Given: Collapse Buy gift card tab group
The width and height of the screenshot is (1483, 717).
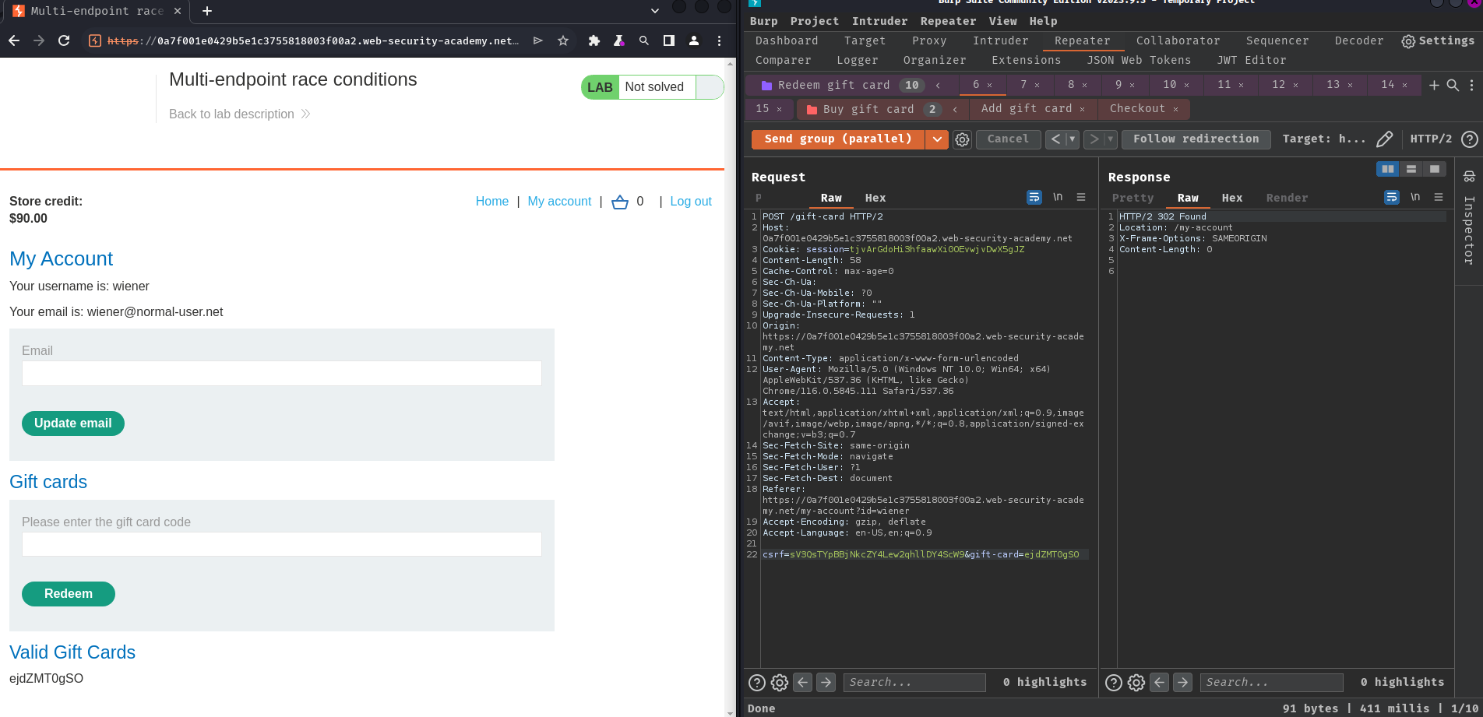Looking at the screenshot, I should [x=955, y=110].
